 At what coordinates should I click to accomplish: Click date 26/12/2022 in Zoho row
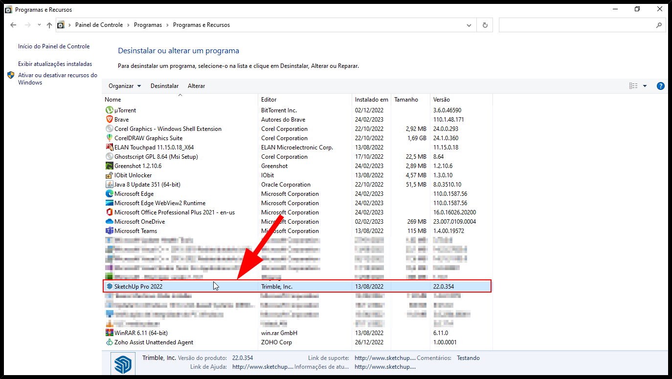coord(369,342)
